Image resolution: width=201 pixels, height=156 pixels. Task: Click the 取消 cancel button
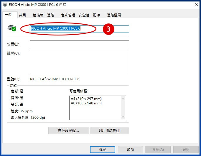click(130, 150)
